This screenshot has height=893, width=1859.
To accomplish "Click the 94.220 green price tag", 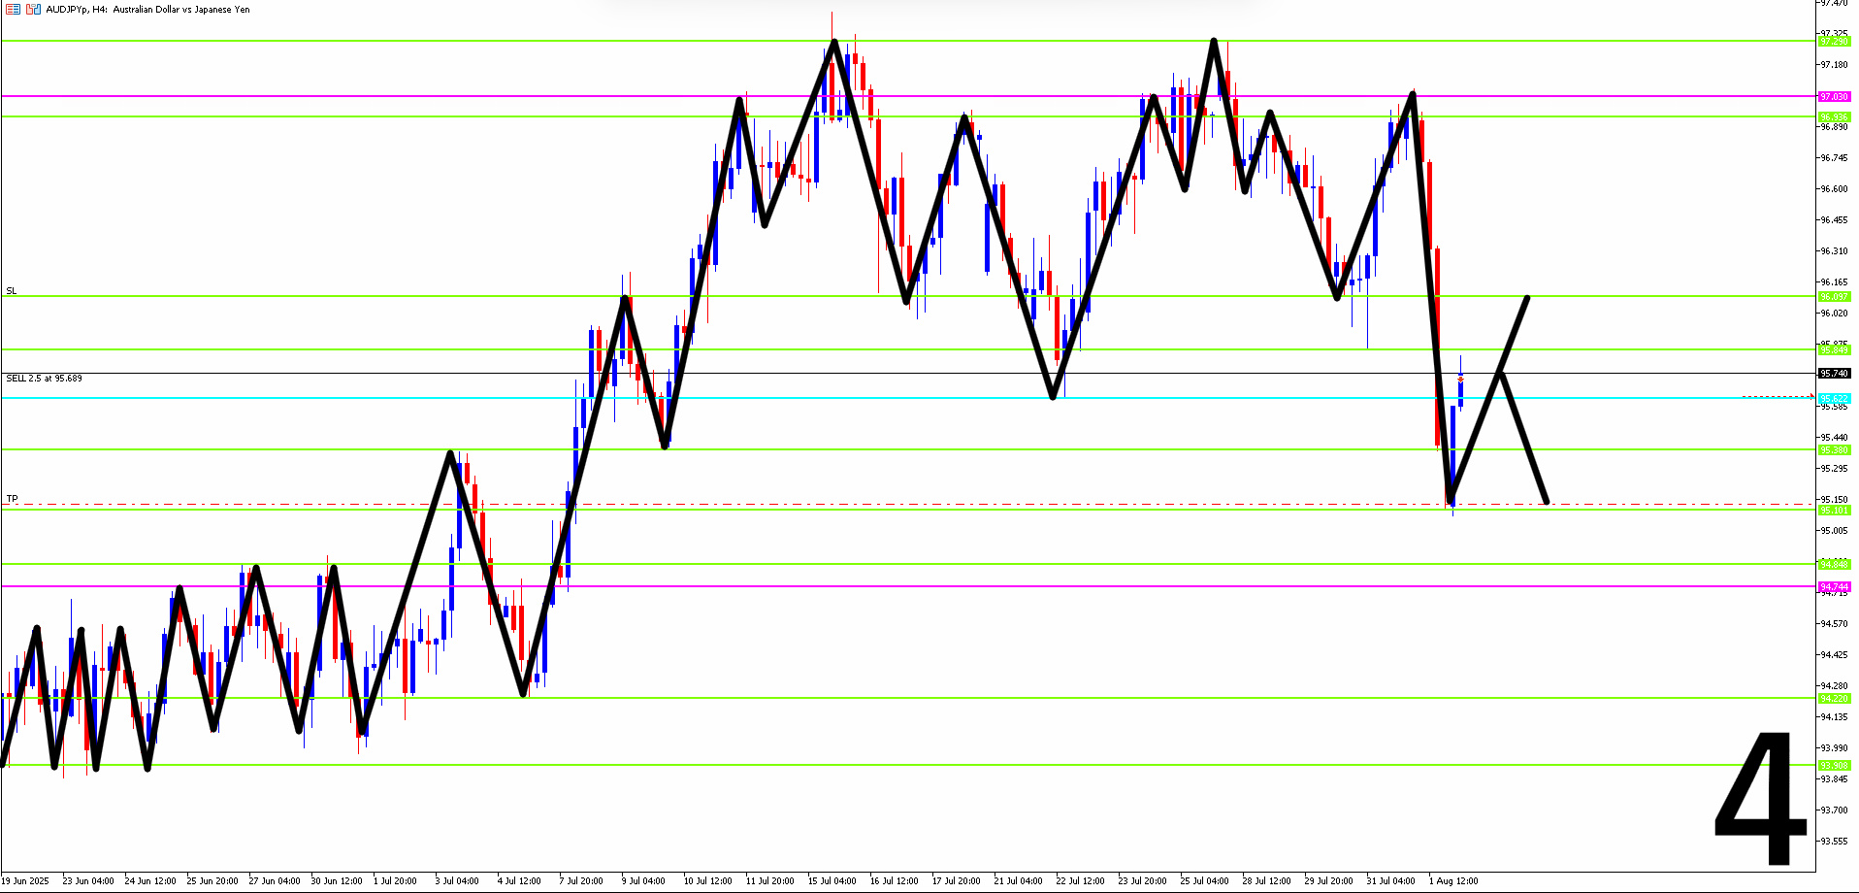I will (1834, 698).
